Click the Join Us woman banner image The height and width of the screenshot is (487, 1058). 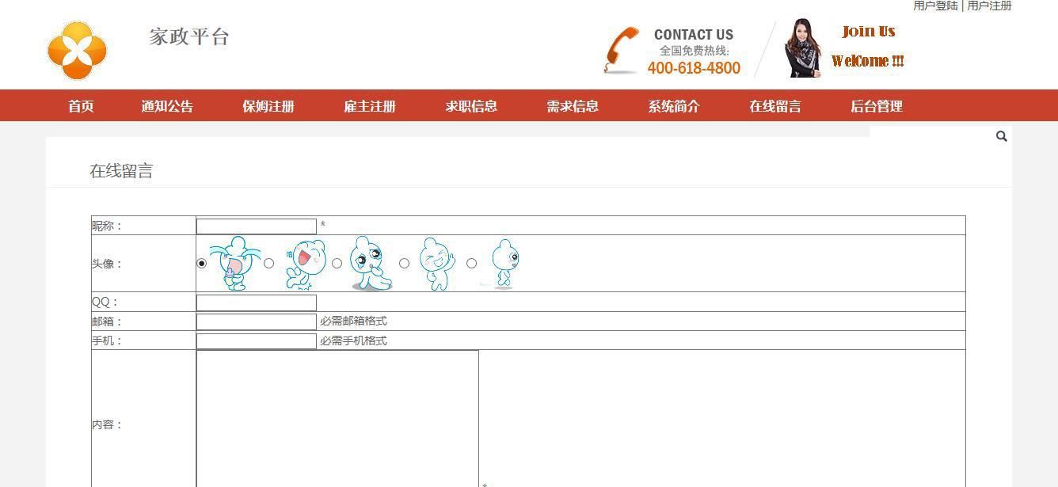tap(844, 48)
